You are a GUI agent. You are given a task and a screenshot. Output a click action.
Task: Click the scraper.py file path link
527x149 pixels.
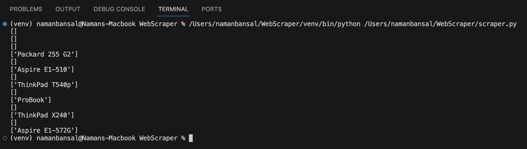pyautogui.click(x=440, y=24)
